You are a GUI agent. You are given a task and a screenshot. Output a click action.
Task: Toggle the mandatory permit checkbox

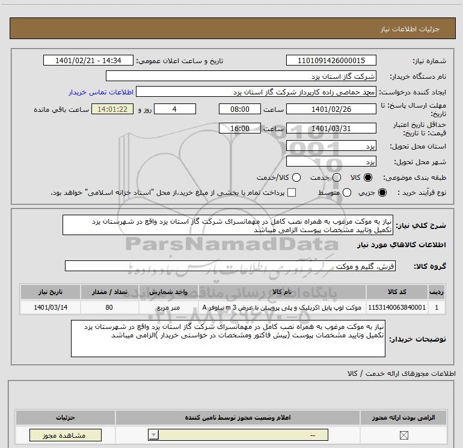click(403, 435)
